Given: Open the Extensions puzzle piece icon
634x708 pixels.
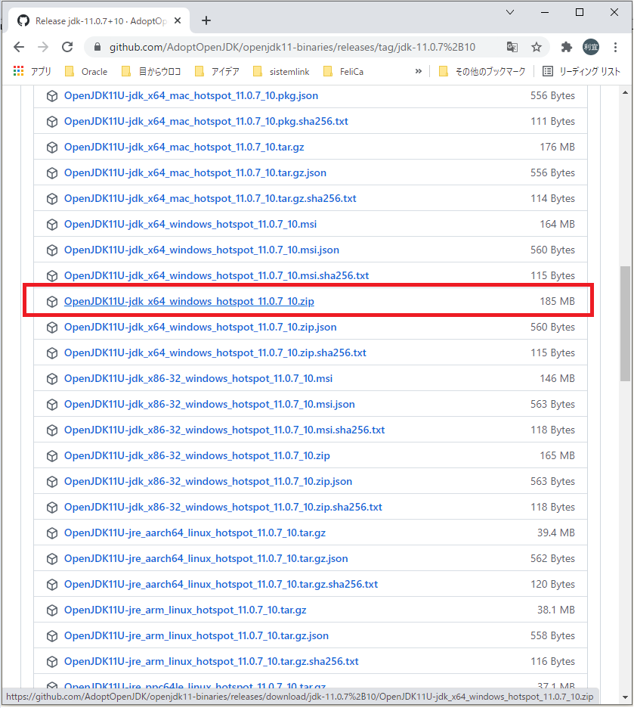Looking at the screenshot, I should 566,46.
